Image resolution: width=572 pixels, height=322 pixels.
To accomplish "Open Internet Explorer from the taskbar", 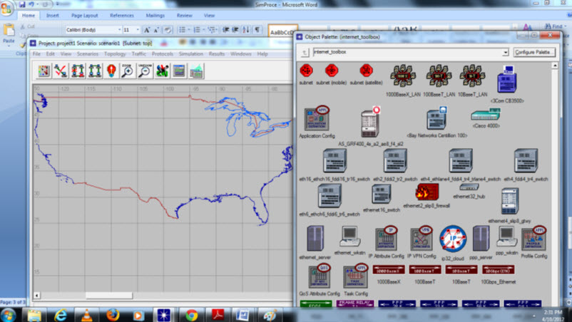I will 61,315.
